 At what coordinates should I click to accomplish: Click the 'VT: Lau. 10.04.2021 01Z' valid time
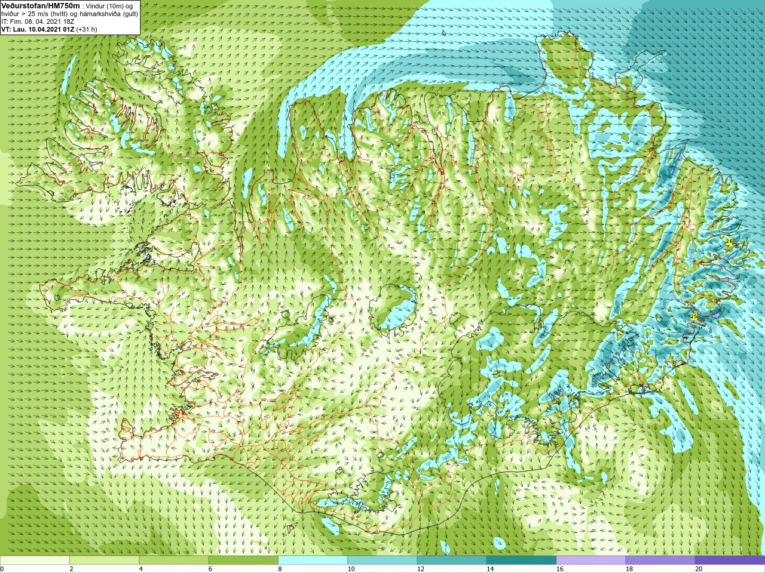coord(38,29)
